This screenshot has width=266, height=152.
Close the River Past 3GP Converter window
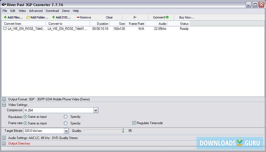click(261, 5)
